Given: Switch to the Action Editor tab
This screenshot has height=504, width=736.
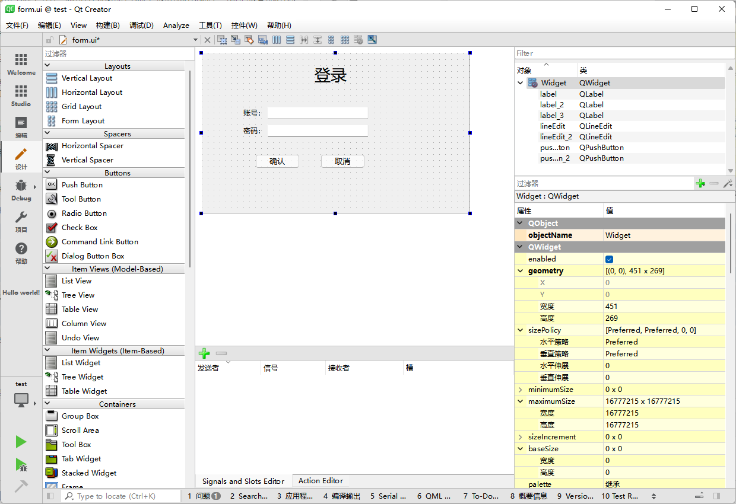Looking at the screenshot, I should tap(321, 481).
